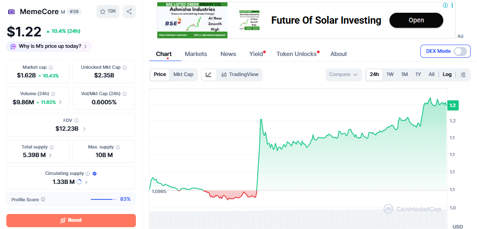
Task: Toggle Log scale on chart
Action: coord(447,74)
